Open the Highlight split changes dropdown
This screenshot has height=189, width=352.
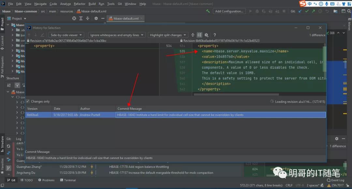(x=168, y=35)
